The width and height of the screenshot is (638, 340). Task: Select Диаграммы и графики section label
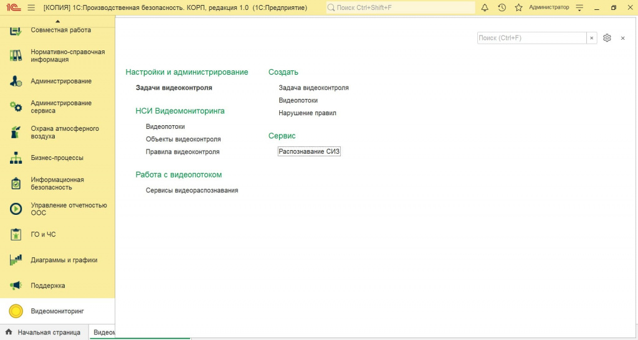tap(64, 260)
